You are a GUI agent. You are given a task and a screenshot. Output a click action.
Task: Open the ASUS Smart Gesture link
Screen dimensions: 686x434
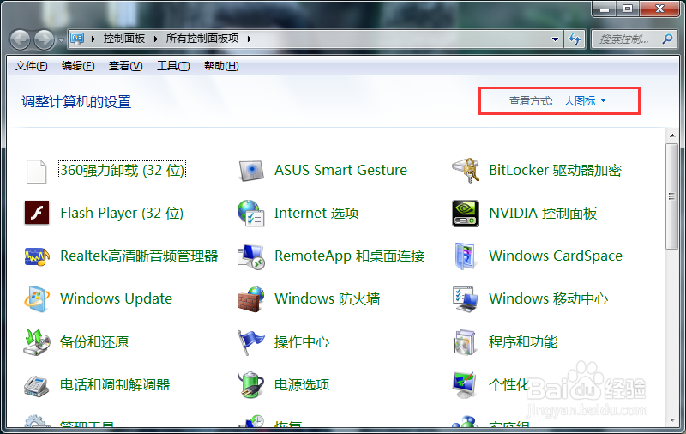(340, 170)
